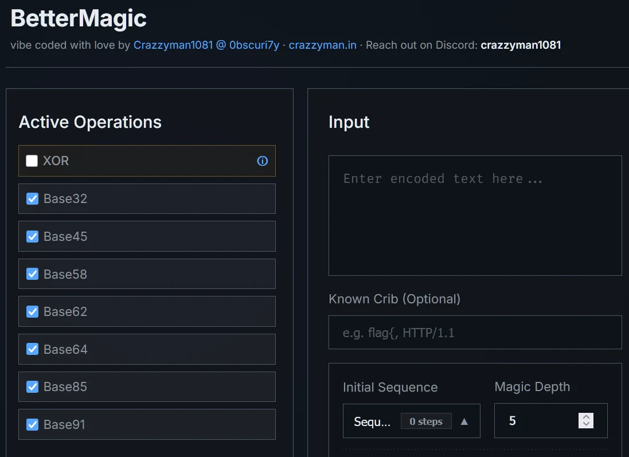Untick the Base91 operation

click(33, 425)
